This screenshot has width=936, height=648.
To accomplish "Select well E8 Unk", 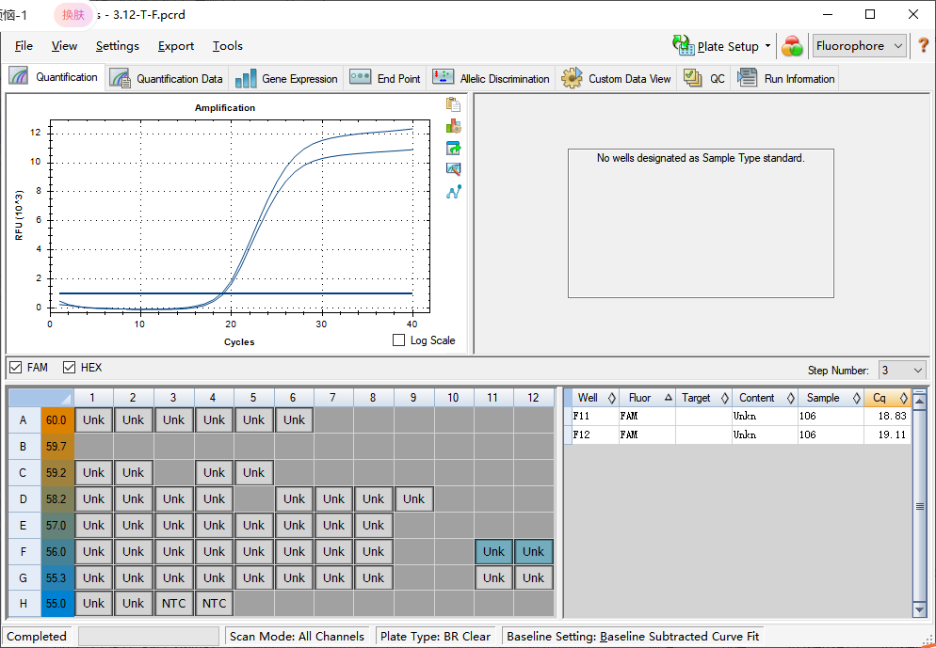I will (374, 525).
